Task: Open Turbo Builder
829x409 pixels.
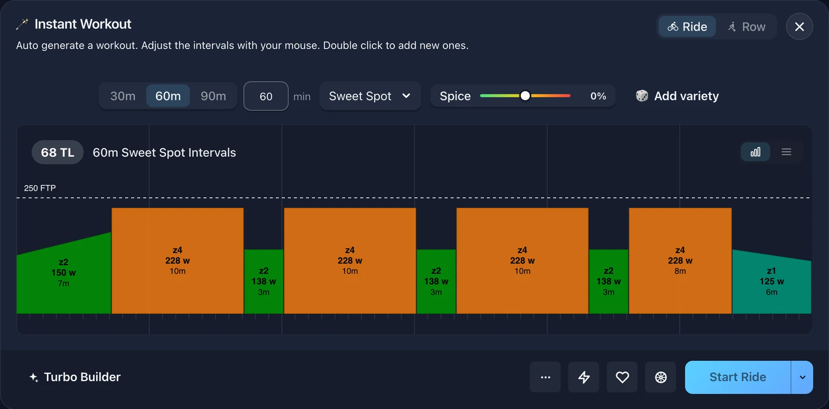Action: (75, 377)
